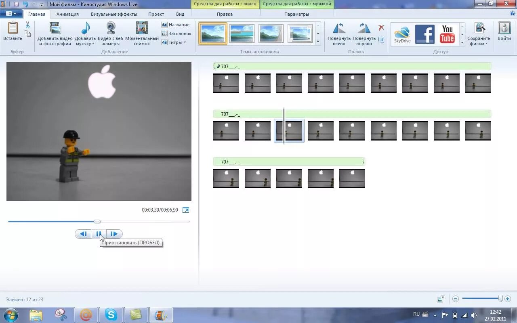Click the Previous frame button
Screen dimensions: 517x323
83,234
